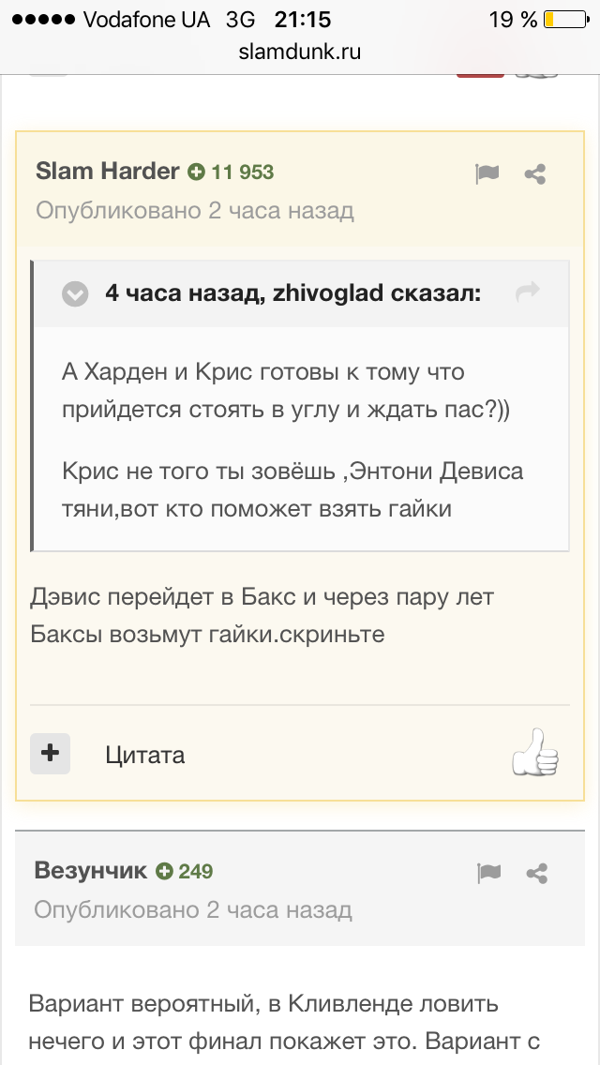Report Везунчик's post using flag icon
This screenshot has height=1065, width=600.
488,873
